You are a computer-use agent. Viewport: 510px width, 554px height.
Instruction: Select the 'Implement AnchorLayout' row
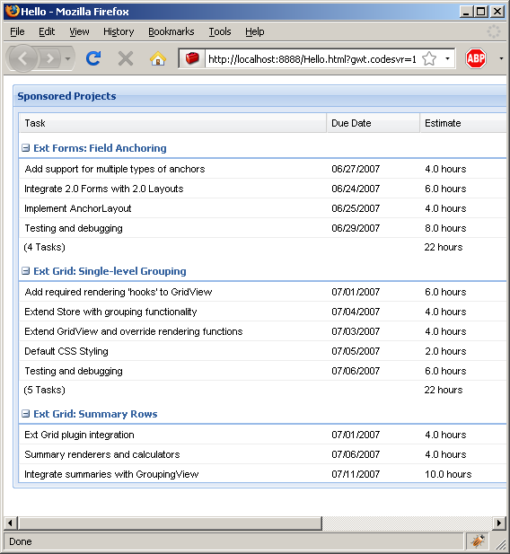tap(262, 208)
